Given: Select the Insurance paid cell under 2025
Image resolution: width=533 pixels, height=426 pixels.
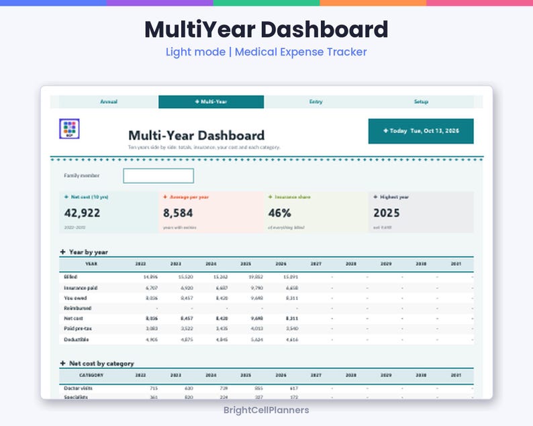Looking at the screenshot, I should click(x=257, y=288).
